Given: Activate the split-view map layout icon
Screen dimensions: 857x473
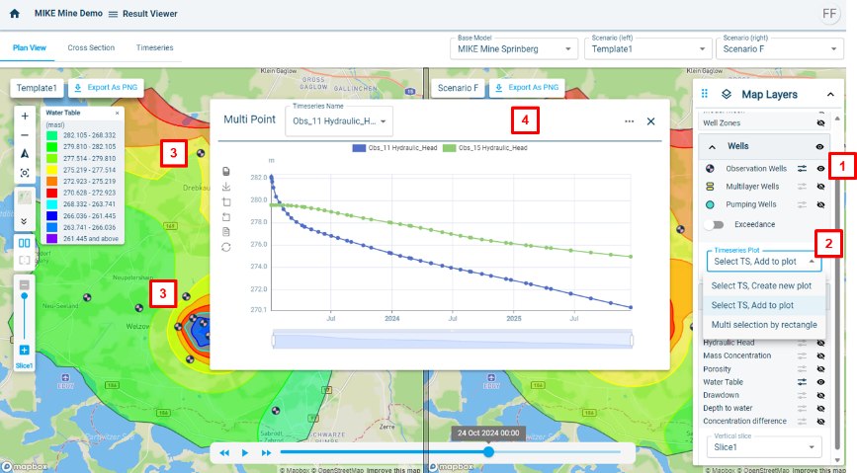Looking at the screenshot, I should (25, 243).
